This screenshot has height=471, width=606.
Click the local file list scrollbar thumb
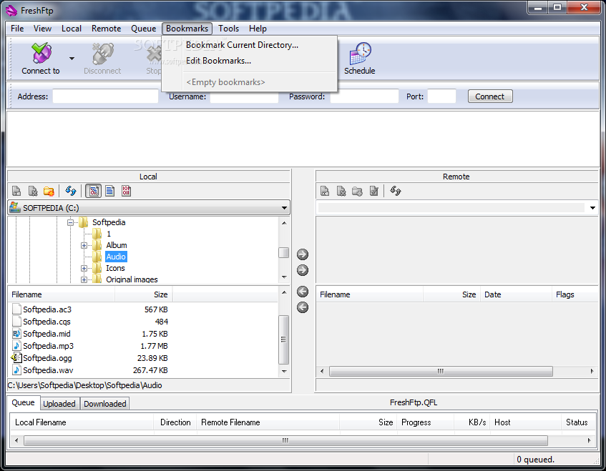(x=283, y=339)
